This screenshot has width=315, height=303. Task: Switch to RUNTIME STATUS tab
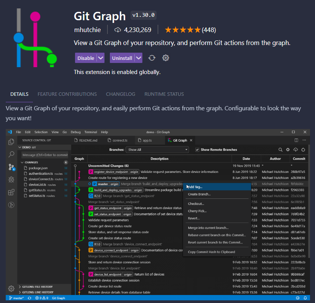pyautogui.click(x=164, y=94)
